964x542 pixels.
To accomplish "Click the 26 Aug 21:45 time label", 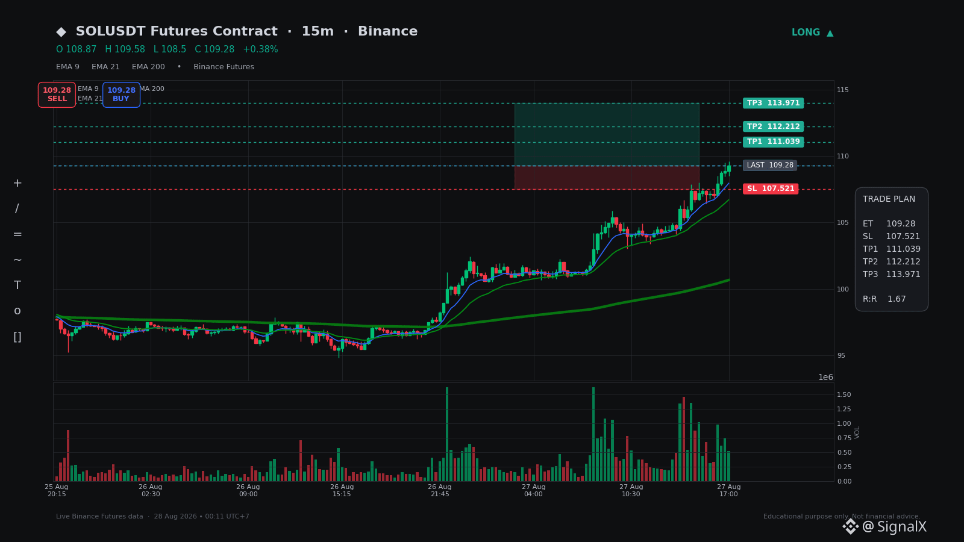I will [440, 490].
